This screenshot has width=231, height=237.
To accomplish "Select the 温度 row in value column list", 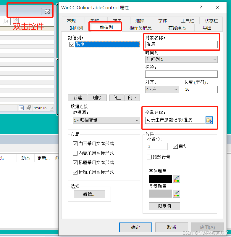I will click(107, 44).
